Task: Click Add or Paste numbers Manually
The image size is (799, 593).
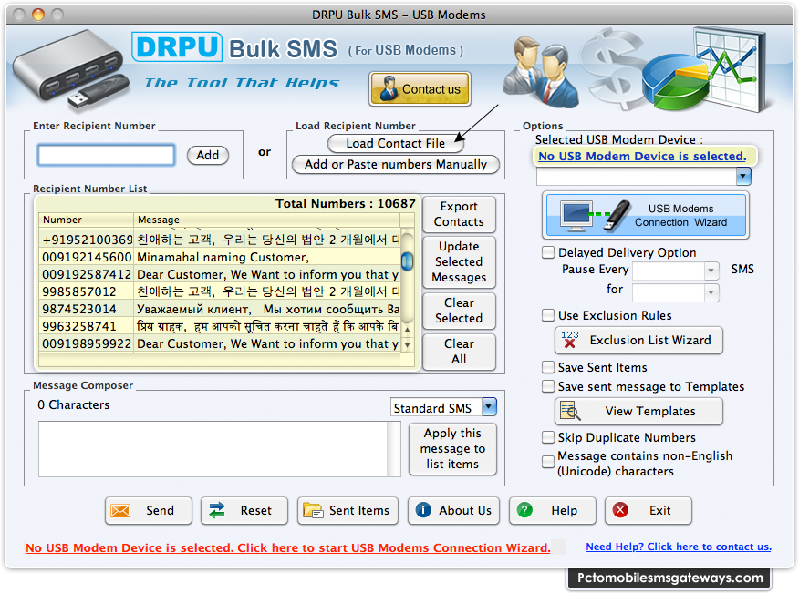Action: (x=396, y=164)
